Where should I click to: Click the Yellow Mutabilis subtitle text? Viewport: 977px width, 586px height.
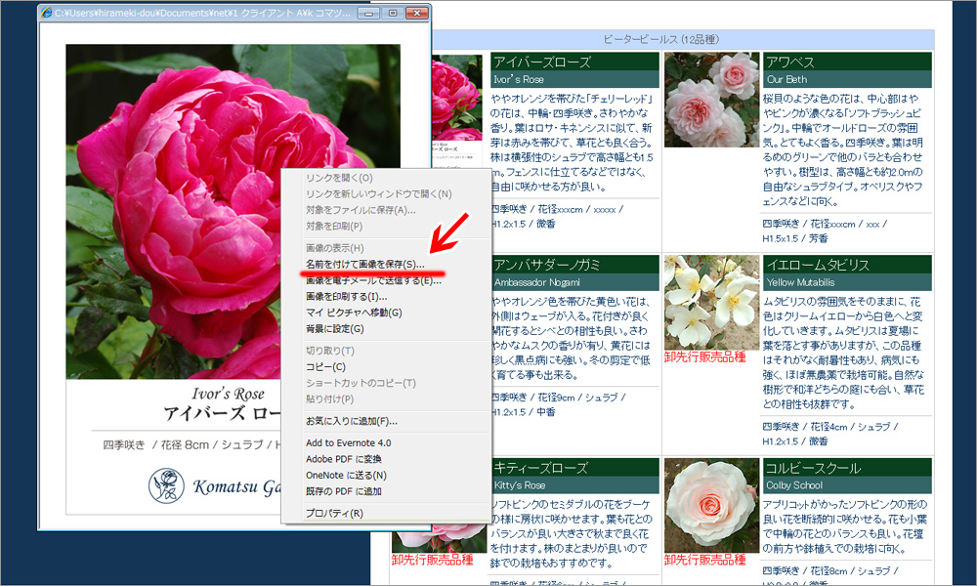pos(801,282)
